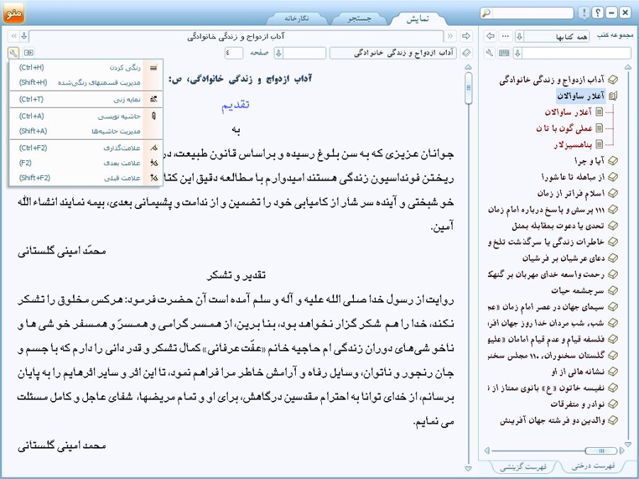
Task: Click the blue تقدیم heading
Action: click(235, 105)
